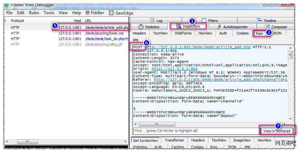Viewport: 298px width, 152px height.
Task: Click session list horizontal scrollbar left arrow
Action: click(7, 141)
